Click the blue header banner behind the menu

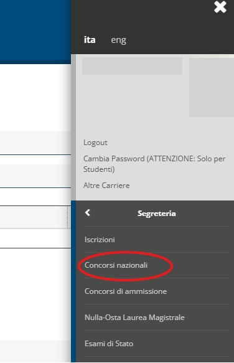pyautogui.click(x=35, y=31)
